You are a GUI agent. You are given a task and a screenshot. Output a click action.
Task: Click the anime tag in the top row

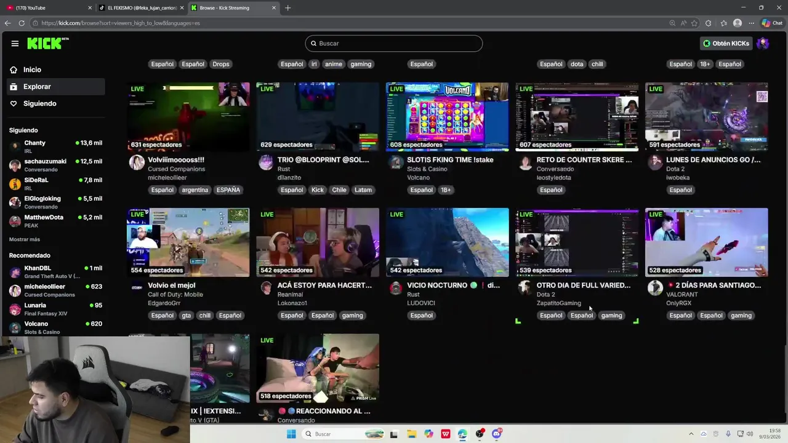coord(334,64)
